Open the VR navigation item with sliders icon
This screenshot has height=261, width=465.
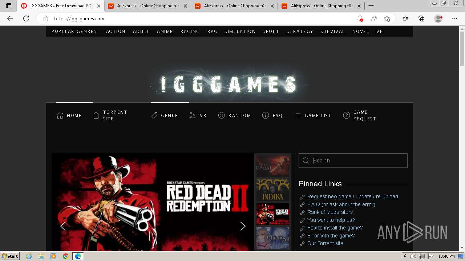coord(198,115)
